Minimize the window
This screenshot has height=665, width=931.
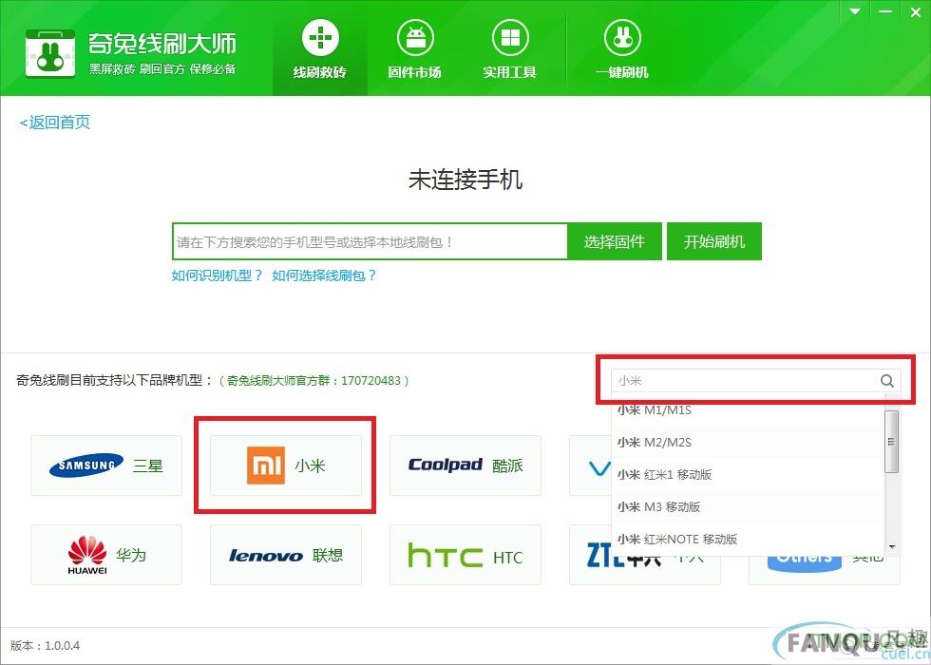click(x=885, y=11)
